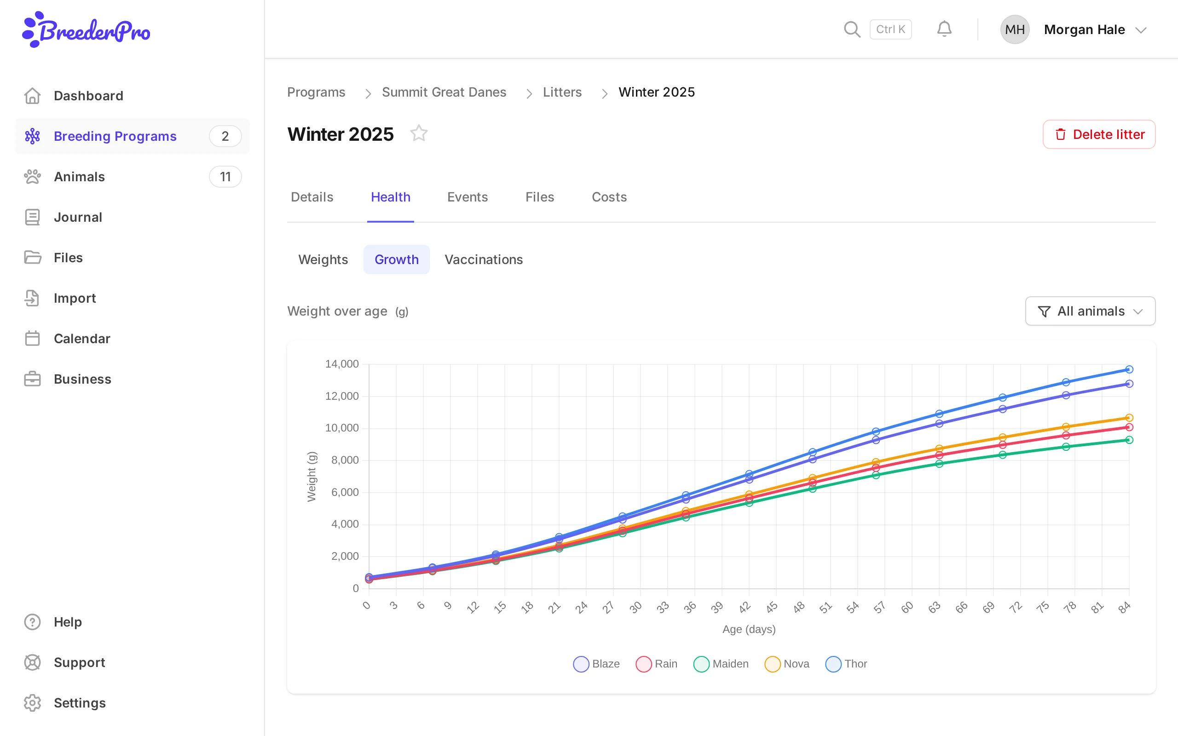Viewport: 1178px width, 736px height.
Task: Click the Animals count badge 11
Action: click(225, 177)
